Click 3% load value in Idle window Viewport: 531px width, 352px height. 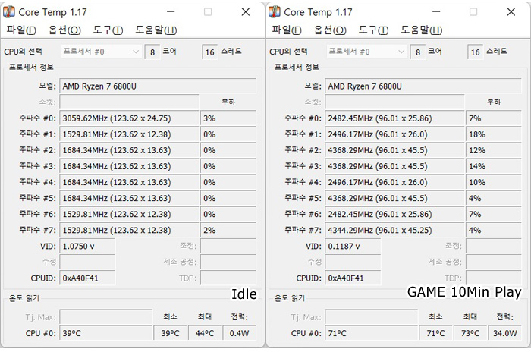click(x=228, y=118)
